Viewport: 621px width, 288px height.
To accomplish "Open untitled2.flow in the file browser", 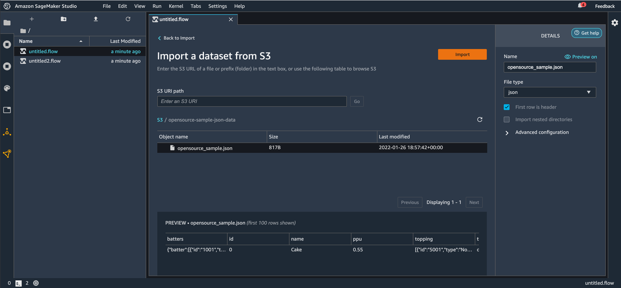I will pos(80,61).
